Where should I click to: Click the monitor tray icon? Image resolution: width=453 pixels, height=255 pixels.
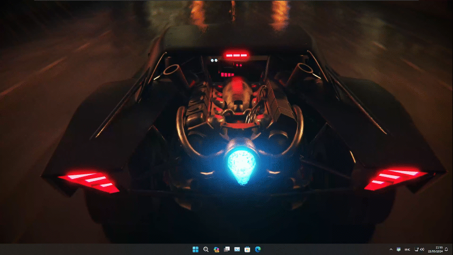(398, 249)
